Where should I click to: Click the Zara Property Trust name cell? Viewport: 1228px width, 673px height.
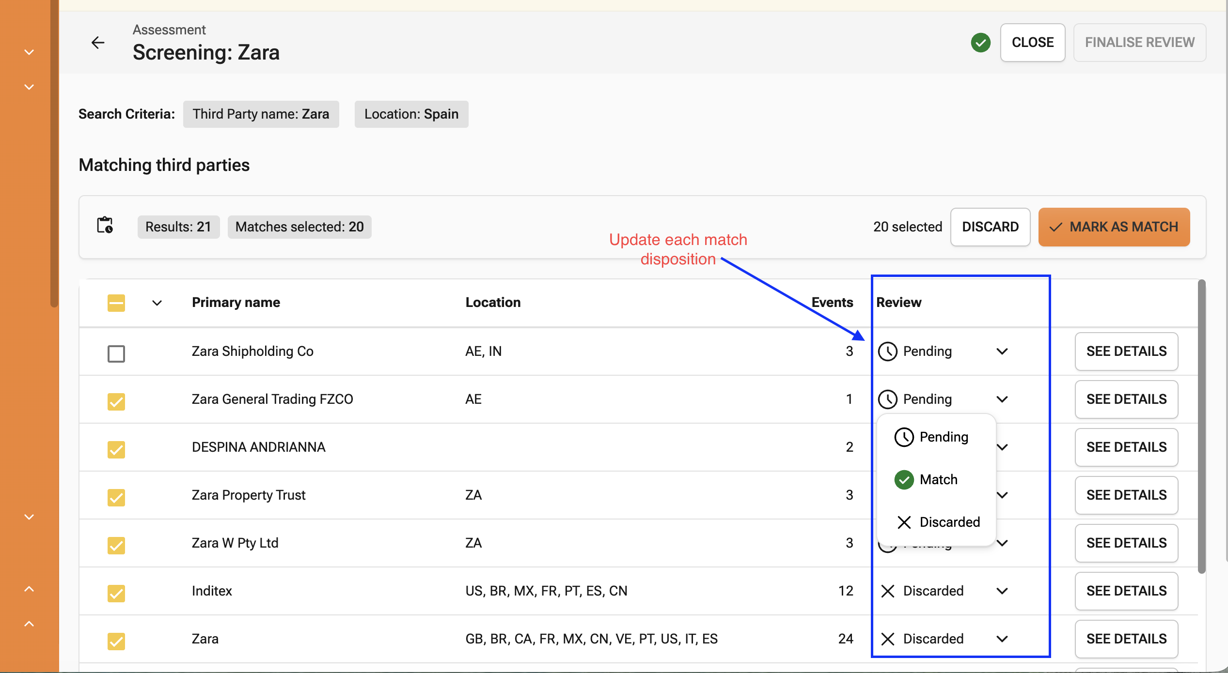click(x=249, y=495)
